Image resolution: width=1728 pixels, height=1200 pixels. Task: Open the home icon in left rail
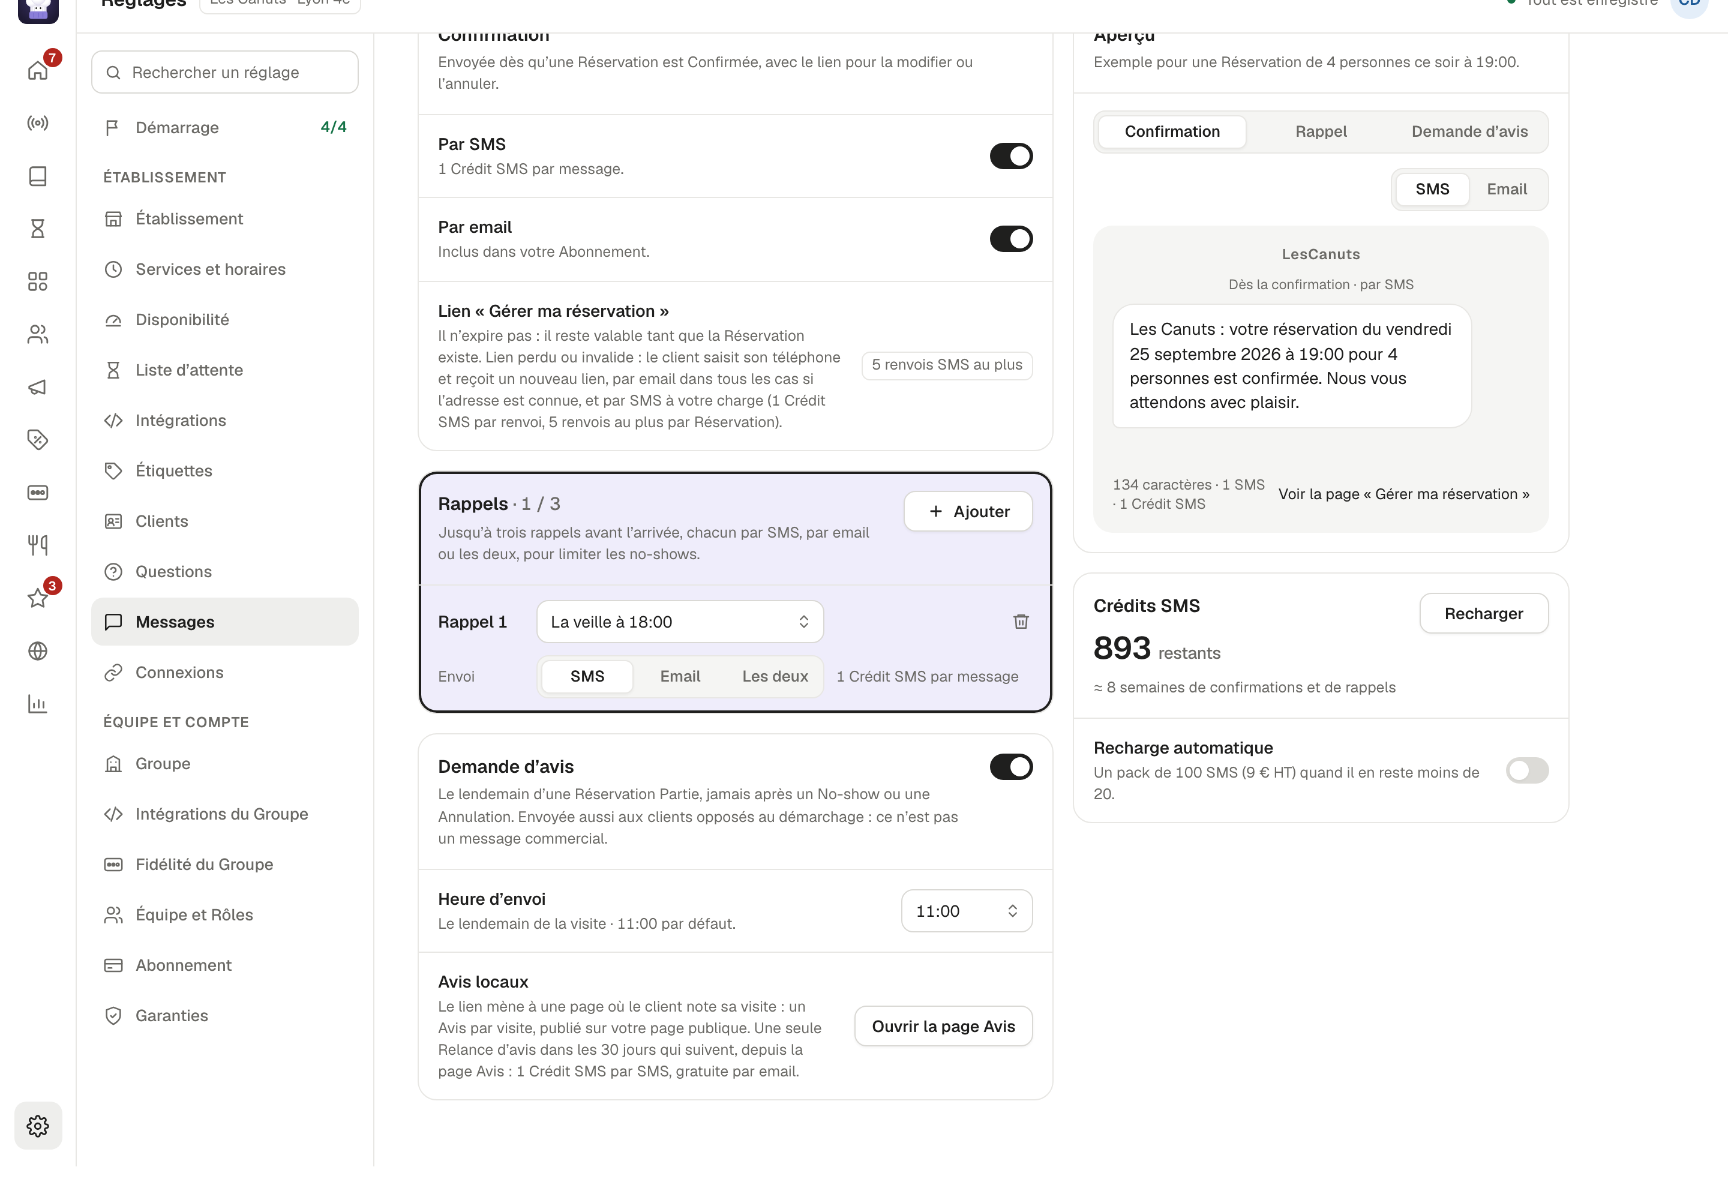38,71
